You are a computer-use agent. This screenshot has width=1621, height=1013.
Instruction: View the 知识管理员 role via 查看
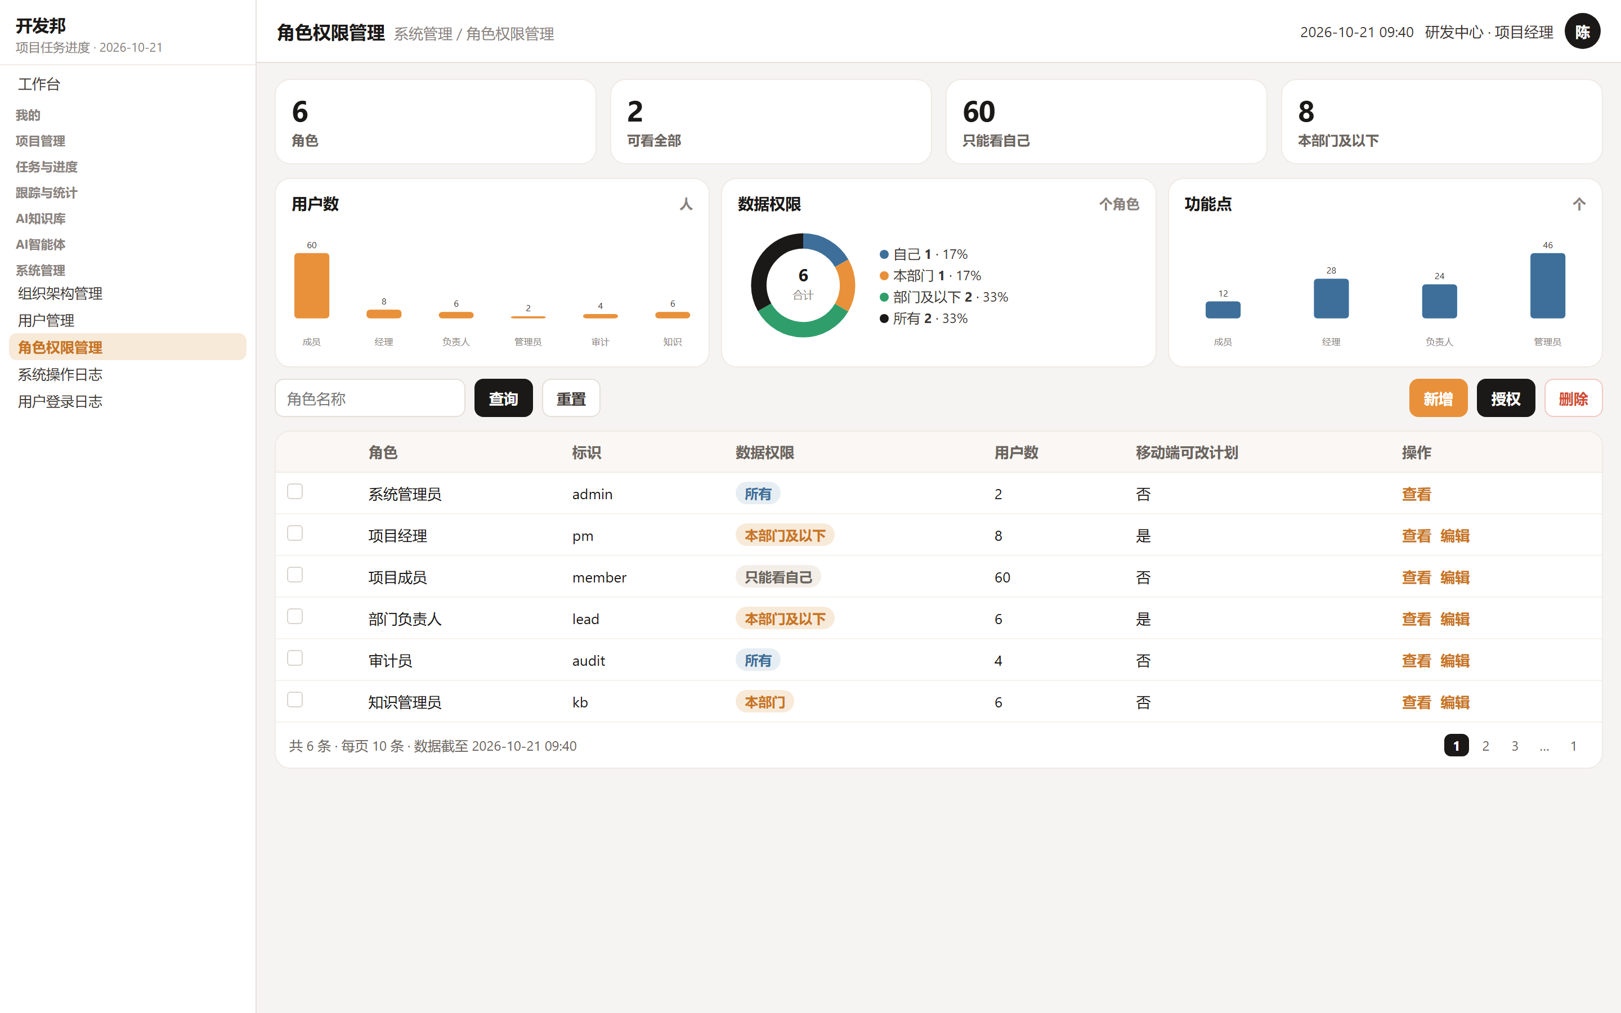[x=1416, y=702]
